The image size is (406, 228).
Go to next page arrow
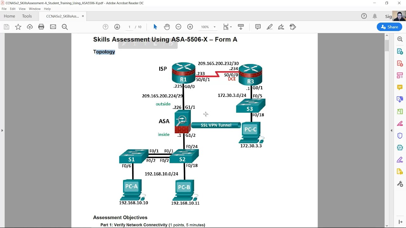pyautogui.click(x=117, y=27)
